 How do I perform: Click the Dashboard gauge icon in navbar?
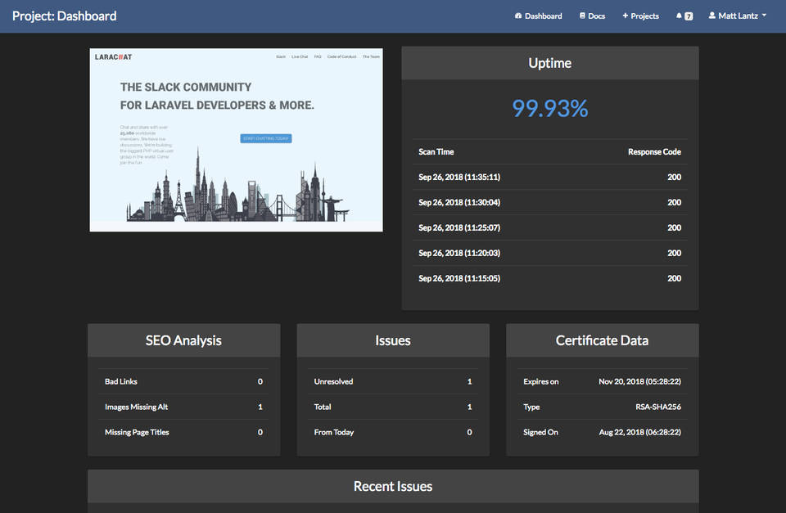tap(518, 16)
